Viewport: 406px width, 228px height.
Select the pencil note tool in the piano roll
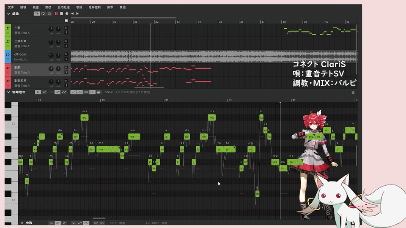[44, 92]
